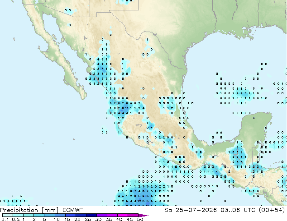
Task: Click the legend value '40'
Action: pyautogui.click(x=119, y=219)
